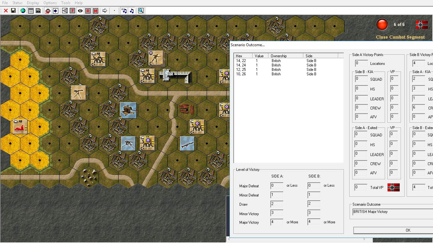Screen dimensions: 433x243
Task: Select the red prone soldier AB counter
Action: [x=20, y=127]
